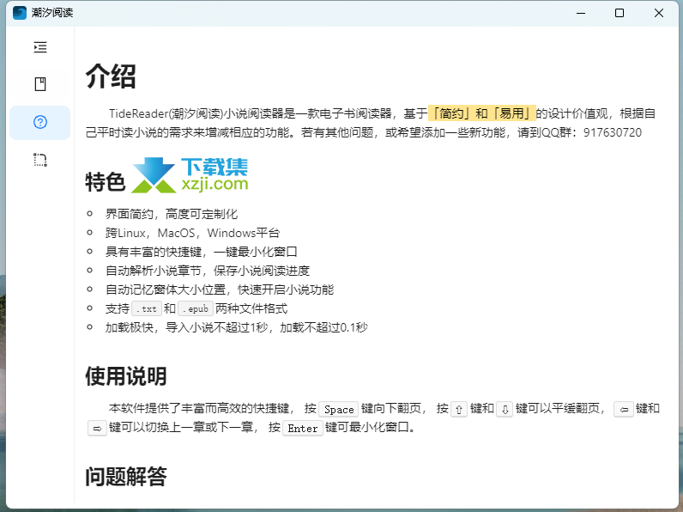
Task: Minimize the 潮汐阅读 window
Action: 581,13
